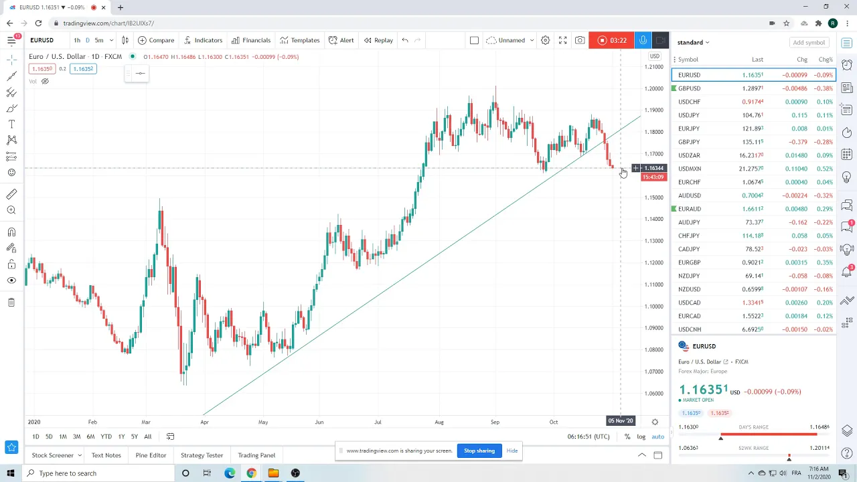Switch to the Pine Editor tab
Screen dimensions: 857x482
click(x=151, y=455)
